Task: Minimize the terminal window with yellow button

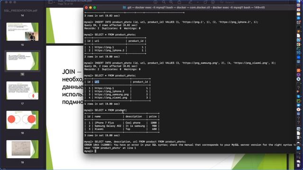Action: click(90, 8)
